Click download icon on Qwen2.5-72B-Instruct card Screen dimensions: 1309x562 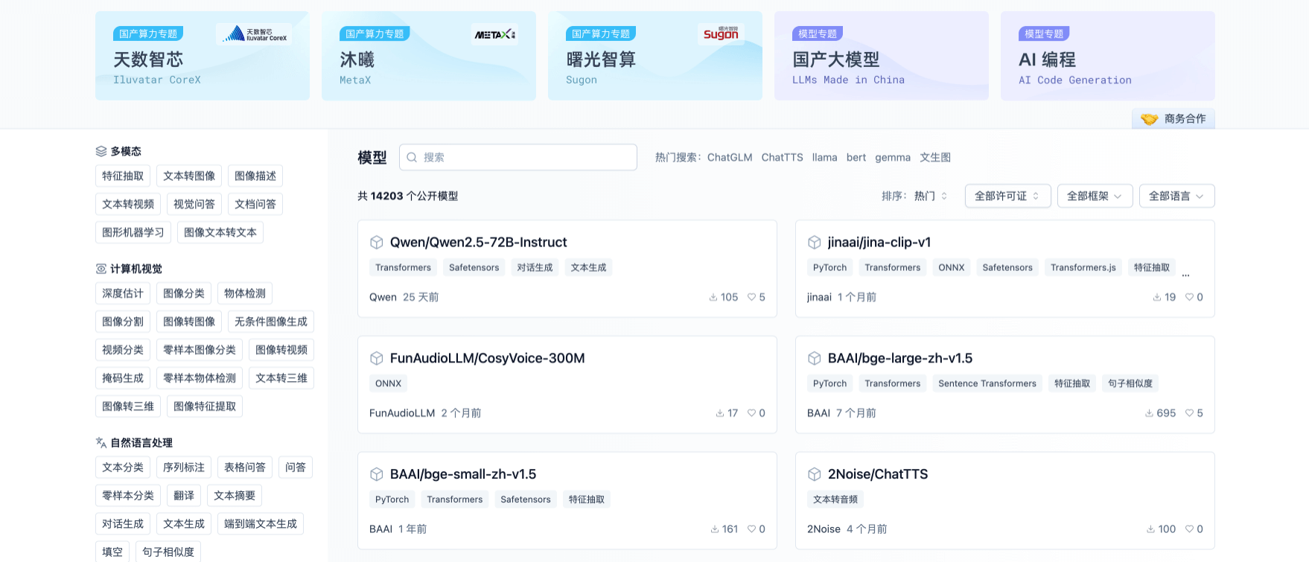pos(713,297)
